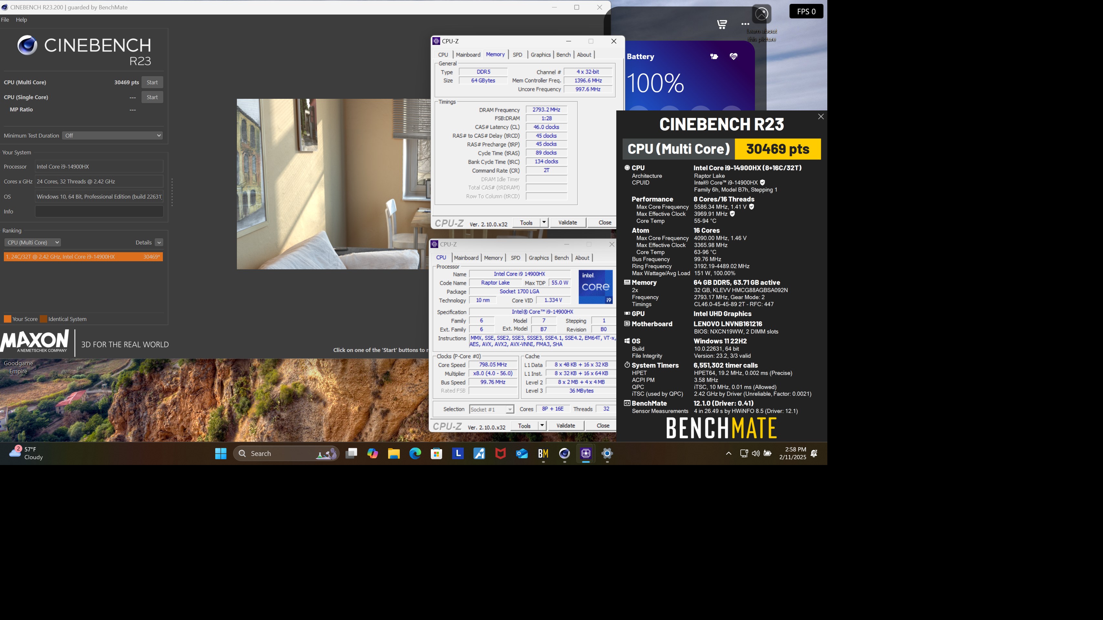Switch to BenchMate via BM taskbar icon
The height and width of the screenshot is (620, 1103).
[x=543, y=454]
